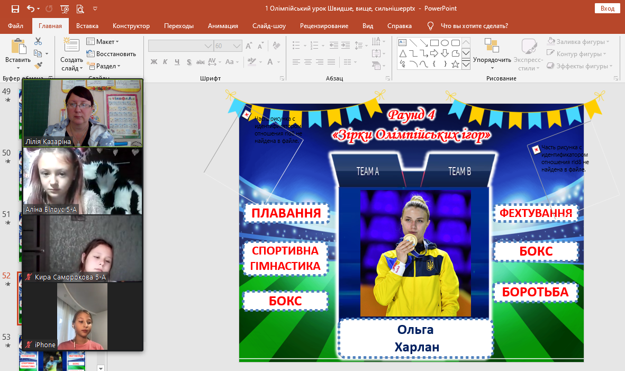
Task: Open text highlight color picker
Action: (x=251, y=62)
